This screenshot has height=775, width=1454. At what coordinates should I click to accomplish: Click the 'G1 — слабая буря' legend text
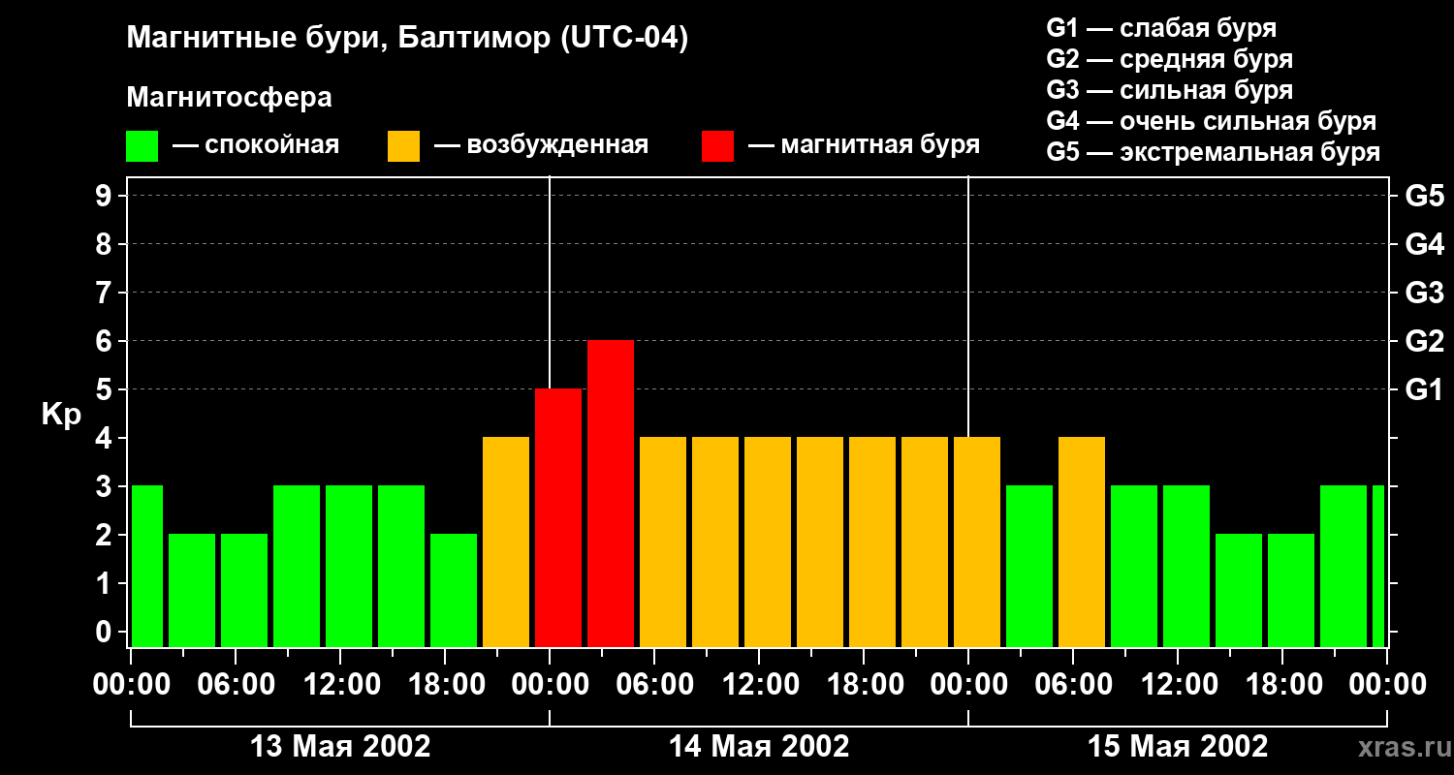[x=1161, y=28]
